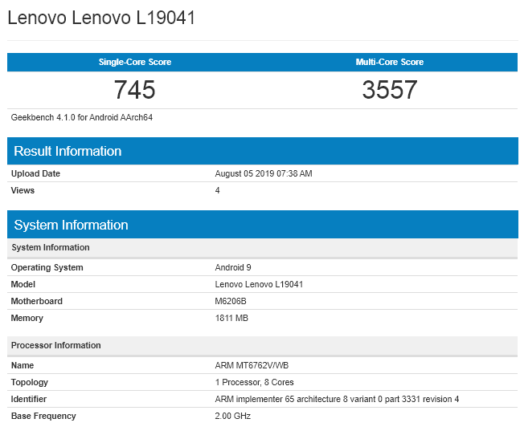This screenshot has width=520, height=435.
Task: Click the blue System Information section header
Action: (71, 225)
